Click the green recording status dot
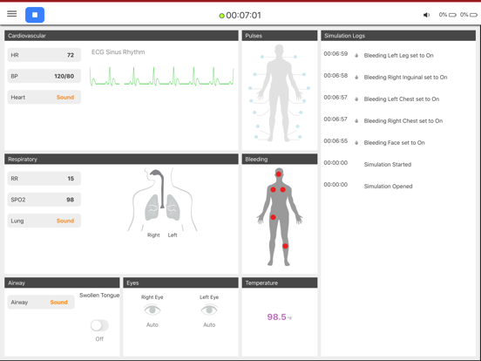Screen dimensions: 481x361 (x=221, y=16)
